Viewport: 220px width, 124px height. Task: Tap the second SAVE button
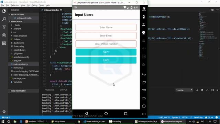[106, 60]
